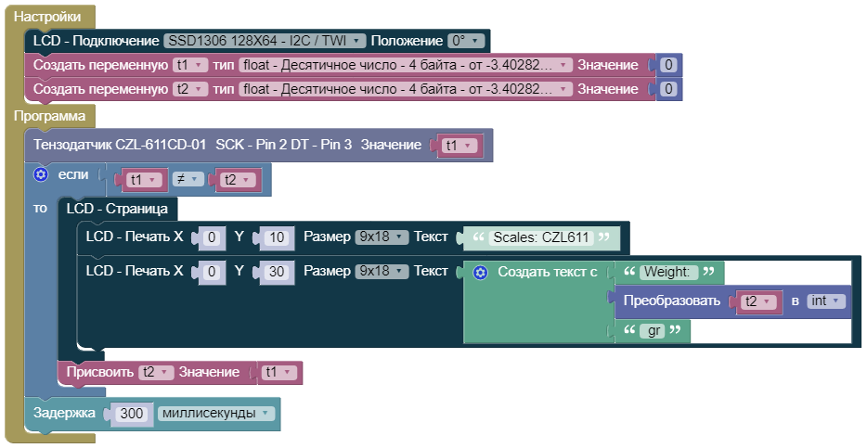This screenshot has width=867, height=448.
Task: Click gear icon on the если block
Action: 41,174
